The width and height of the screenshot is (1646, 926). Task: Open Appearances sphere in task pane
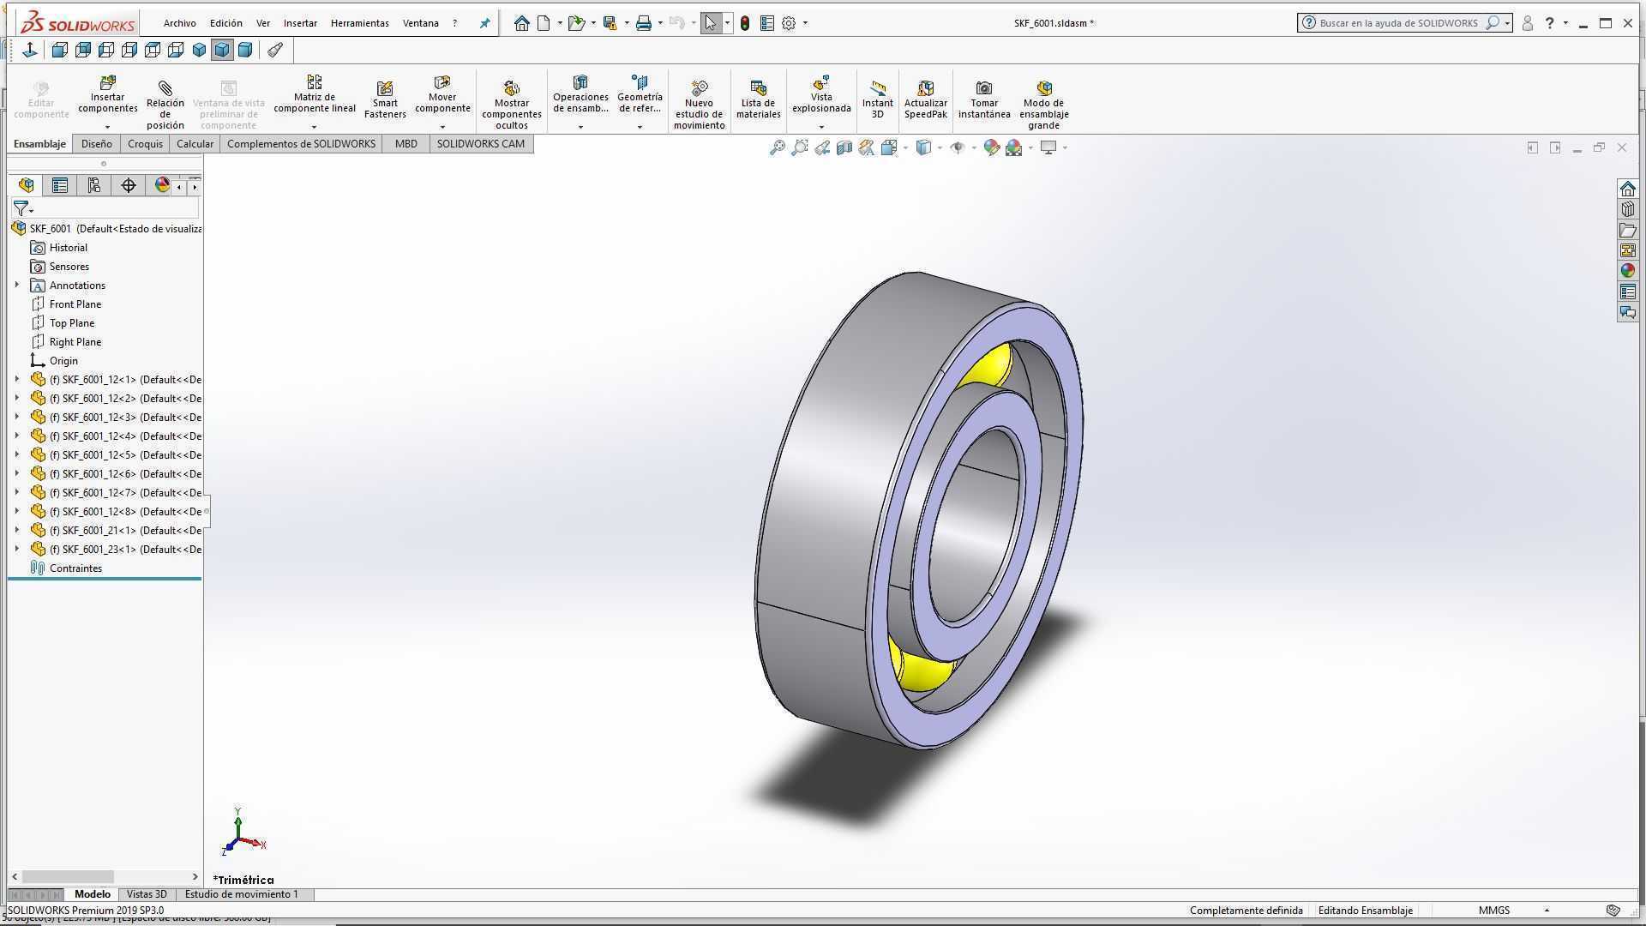[1627, 271]
